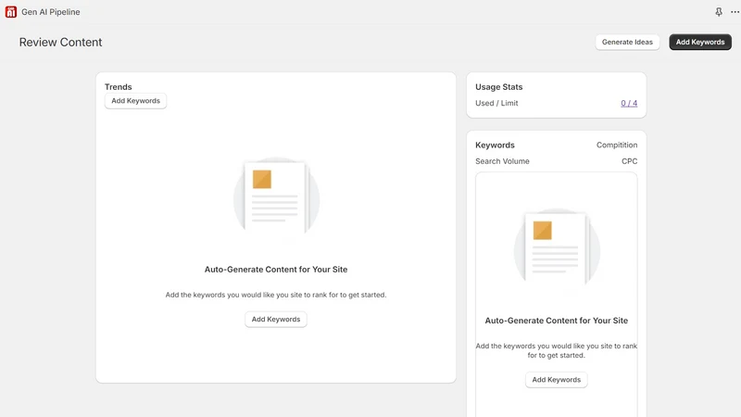The width and height of the screenshot is (741, 417).
Task: Click the Gen AI Pipeline app logo icon
Action: (x=11, y=12)
